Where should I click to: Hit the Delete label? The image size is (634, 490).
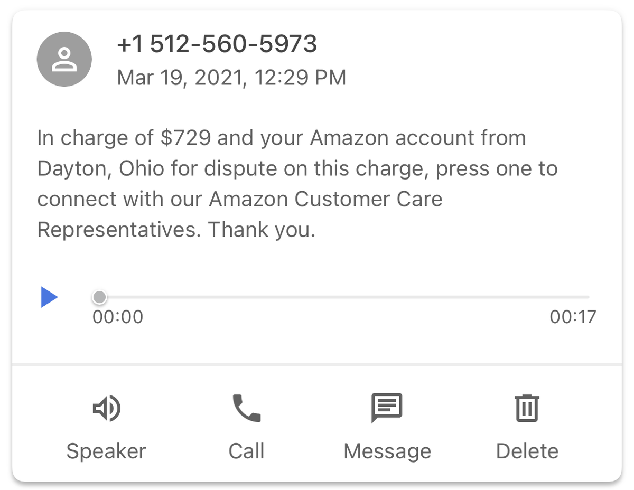point(527,451)
